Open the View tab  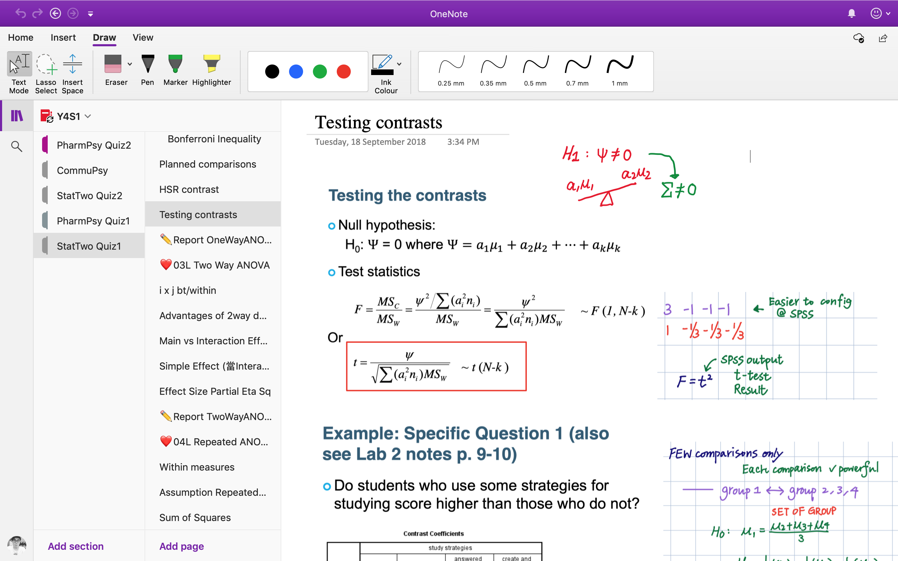click(143, 37)
